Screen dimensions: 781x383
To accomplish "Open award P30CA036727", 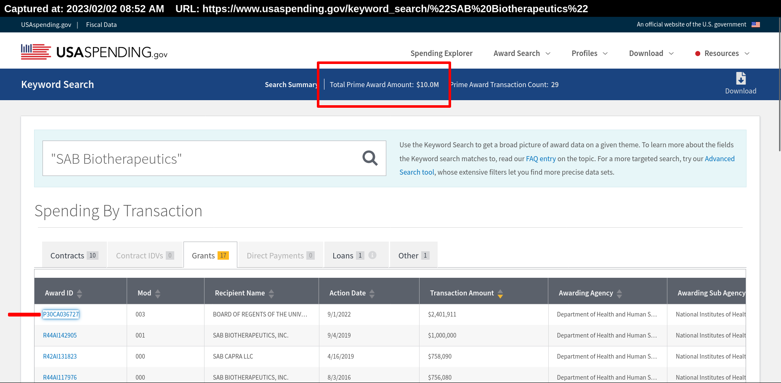I will 61,314.
